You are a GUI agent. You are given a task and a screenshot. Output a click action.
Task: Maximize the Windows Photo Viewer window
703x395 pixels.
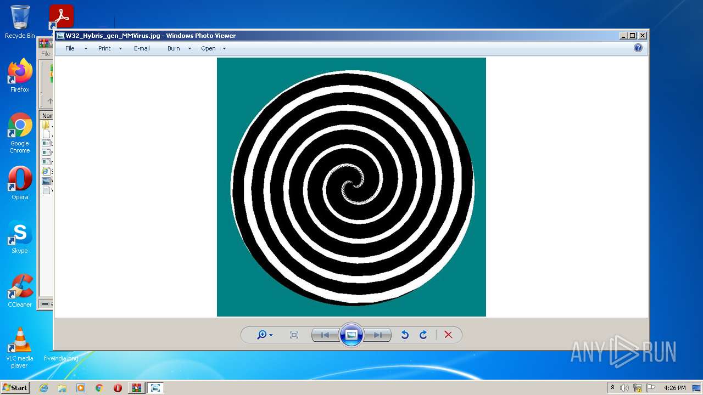[633, 36]
